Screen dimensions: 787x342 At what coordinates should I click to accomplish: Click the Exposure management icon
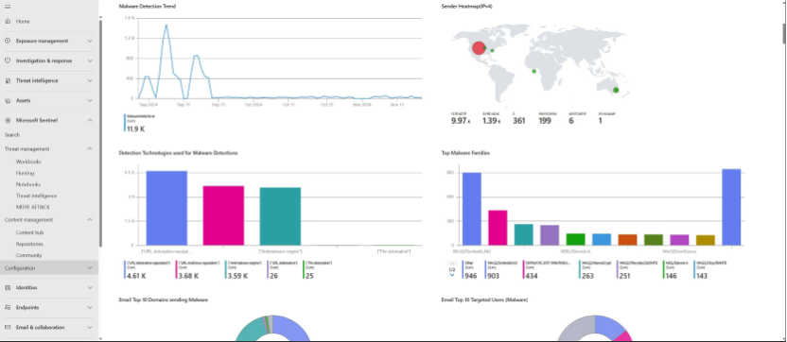[8, 42]
